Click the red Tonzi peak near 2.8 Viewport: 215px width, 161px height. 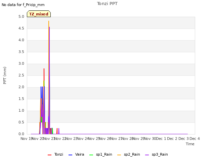[44, 69]
